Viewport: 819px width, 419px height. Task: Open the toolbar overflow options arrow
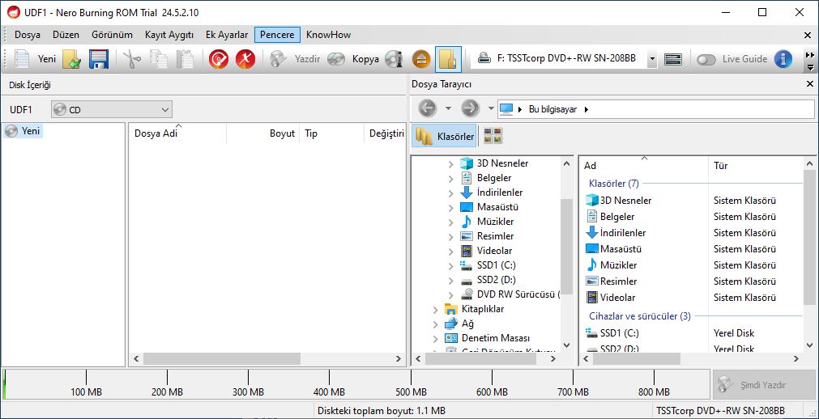(x=810, y=67)
